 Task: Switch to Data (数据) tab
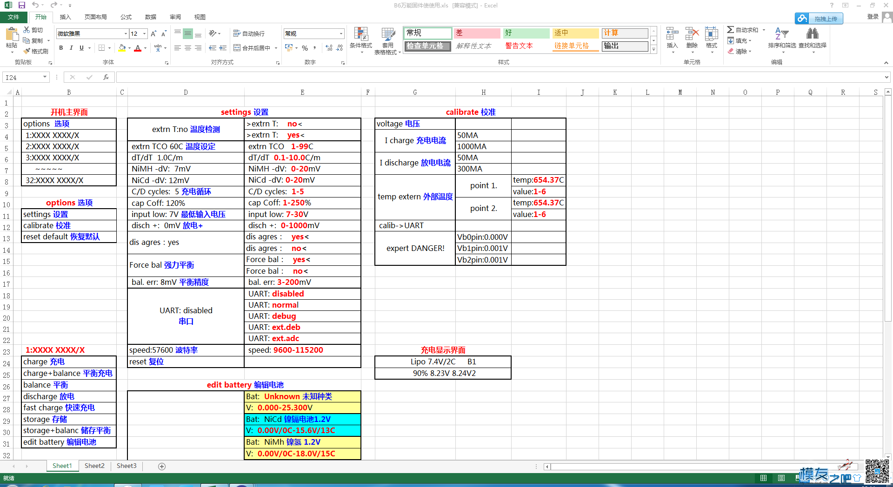(151, 17)
